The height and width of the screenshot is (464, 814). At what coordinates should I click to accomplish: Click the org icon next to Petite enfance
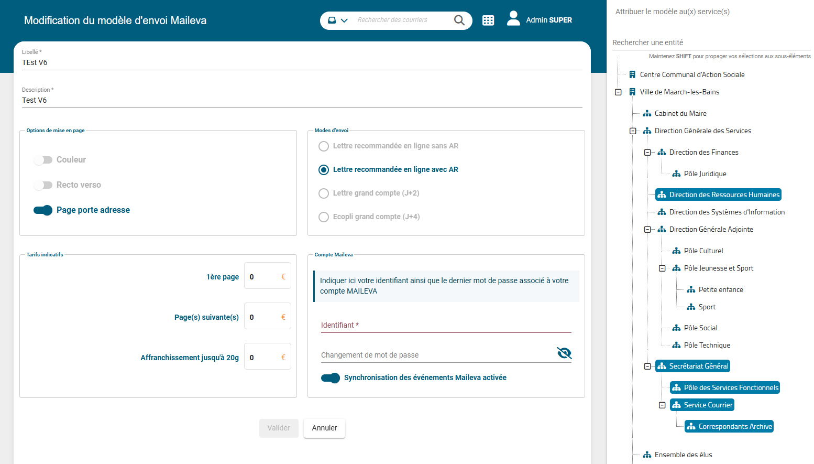(691, 289)
